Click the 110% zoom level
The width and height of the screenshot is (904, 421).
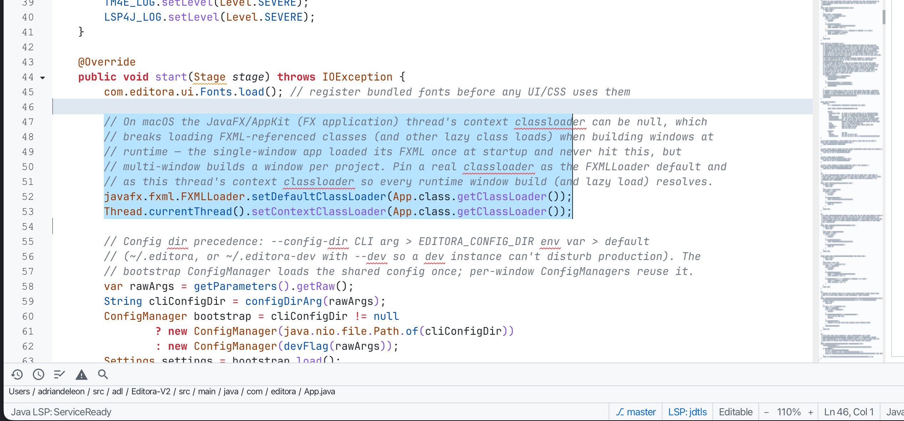point(789,412)
